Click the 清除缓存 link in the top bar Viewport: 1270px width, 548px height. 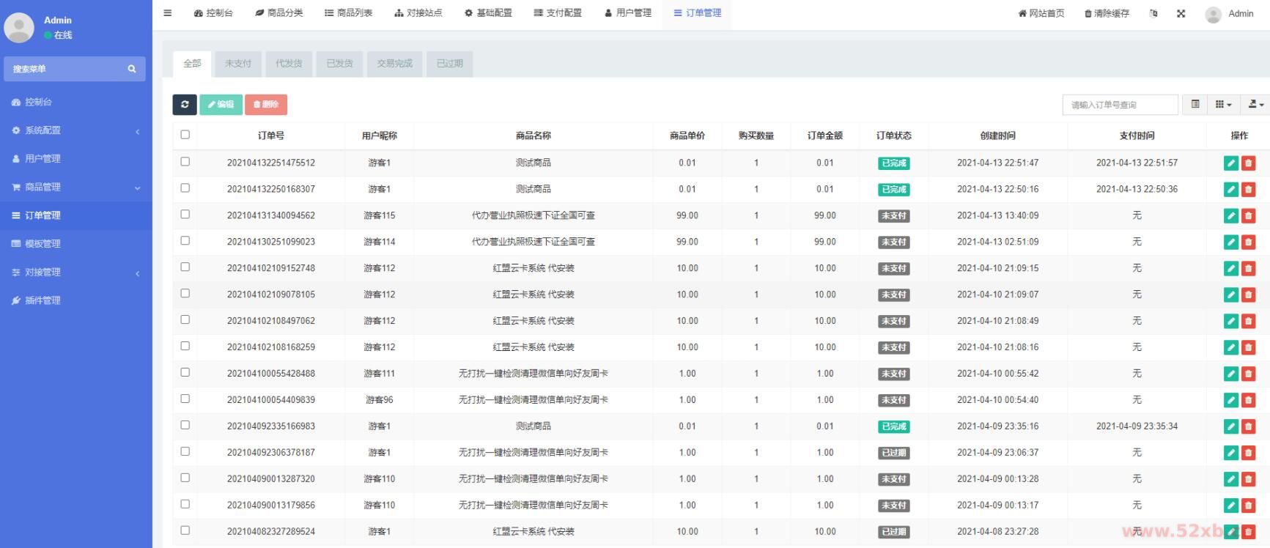(x=1107, y=13)
